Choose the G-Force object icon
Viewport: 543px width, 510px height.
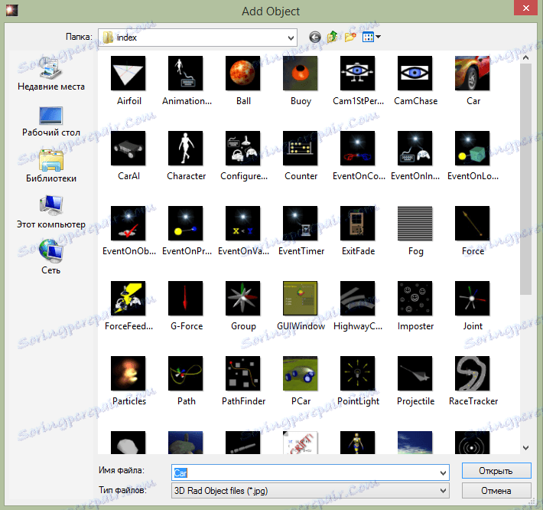pyautogui.click(x=185, y=298)
